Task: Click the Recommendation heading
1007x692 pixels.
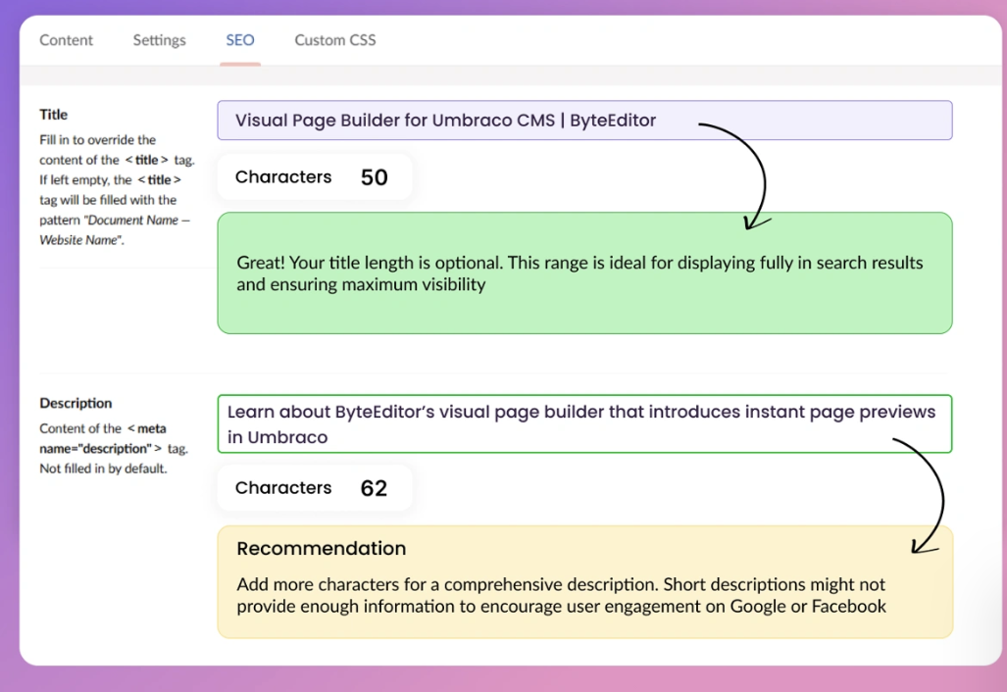Action: point(322,549)
